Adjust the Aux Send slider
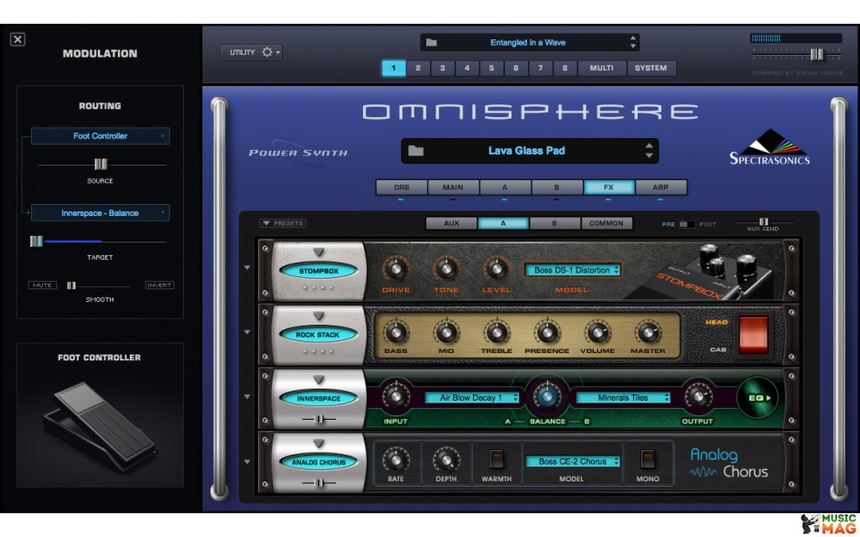 click(x=763, y=221)
